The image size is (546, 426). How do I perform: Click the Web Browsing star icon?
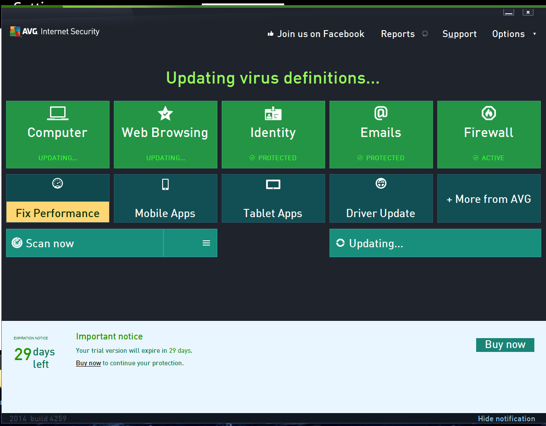(x=165, y=113)
